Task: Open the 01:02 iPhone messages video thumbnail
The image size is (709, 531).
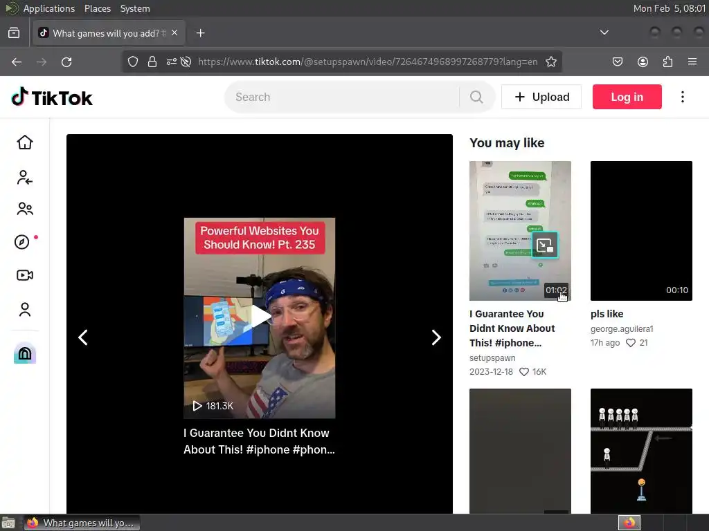Action: point(520,231)
